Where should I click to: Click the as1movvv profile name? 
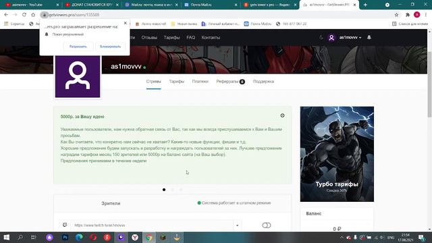click(126, 66)
